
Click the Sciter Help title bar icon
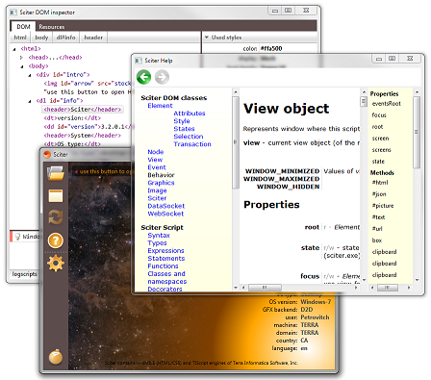pos(139,61)
